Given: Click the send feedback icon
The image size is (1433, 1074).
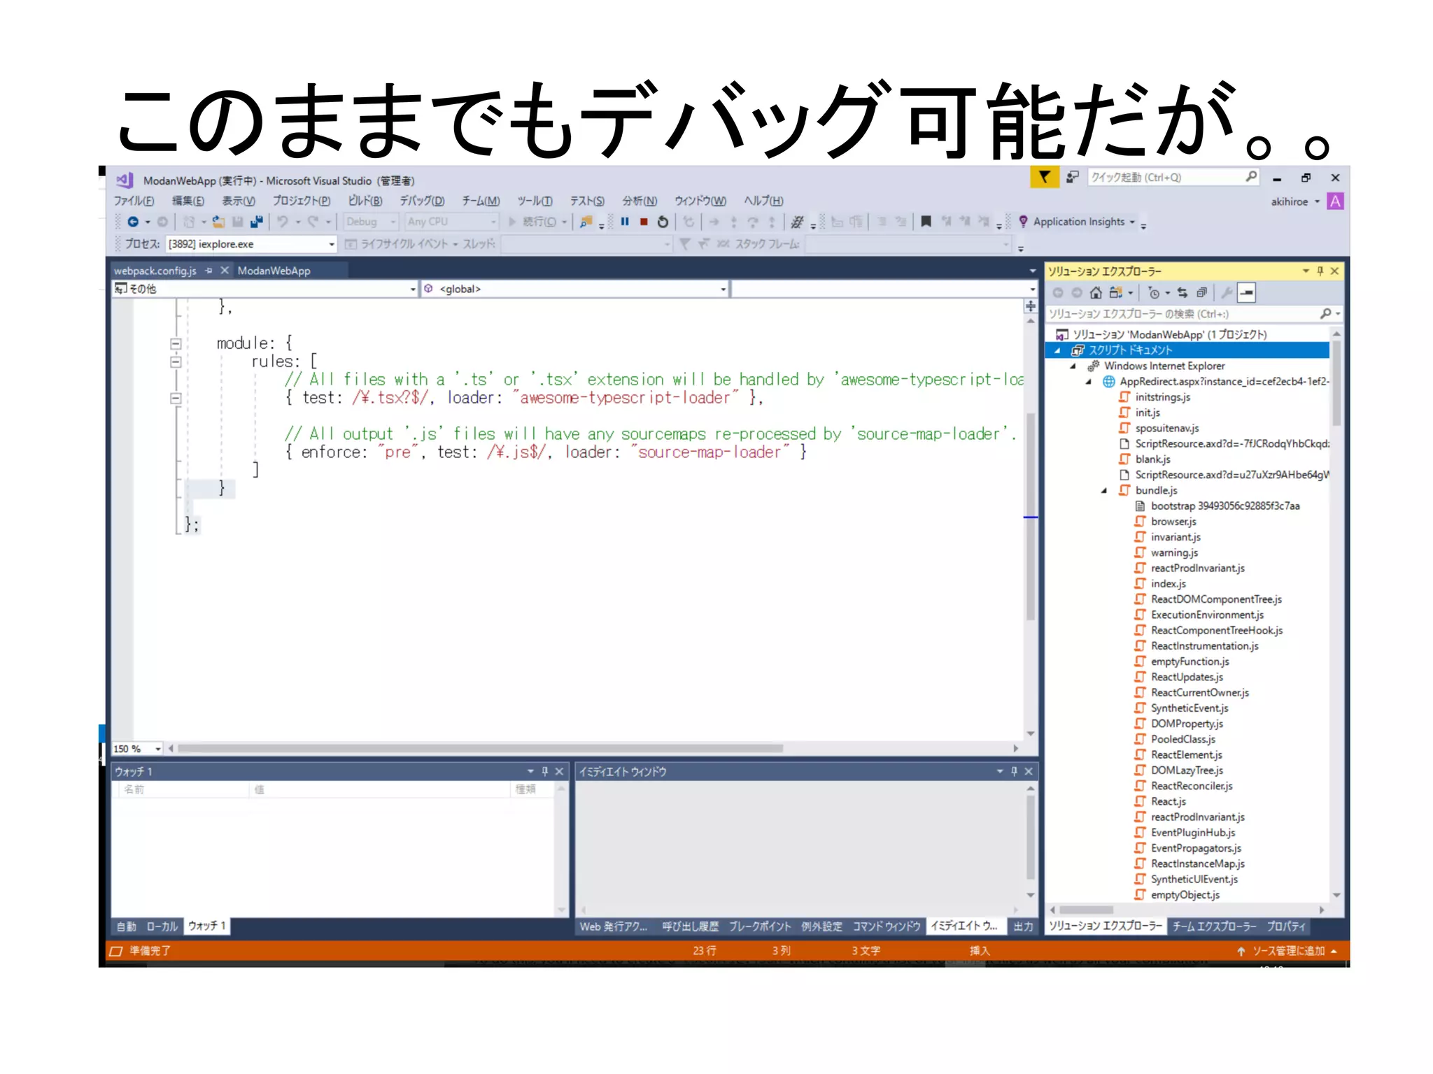Looking at the screenshot, I should click(x=1073, y=177).
